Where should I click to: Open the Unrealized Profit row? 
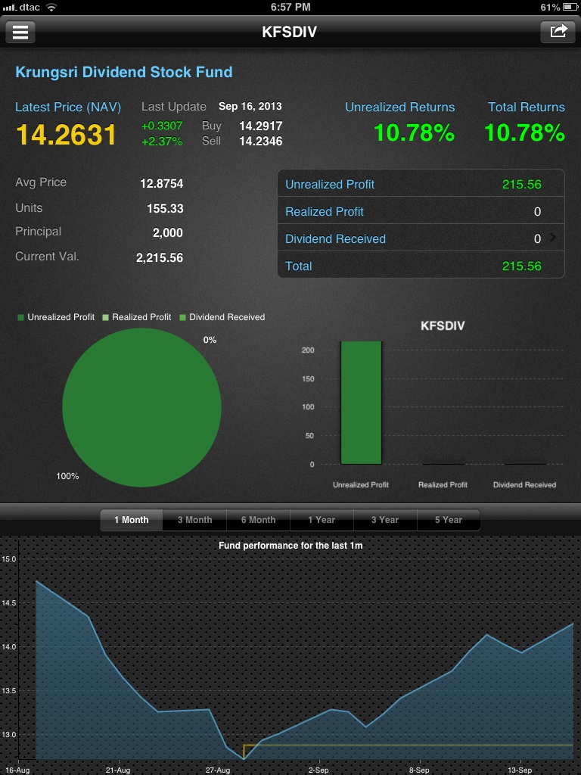[421, 184]
